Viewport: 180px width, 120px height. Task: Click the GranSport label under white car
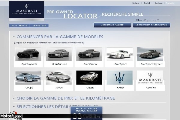120,64
